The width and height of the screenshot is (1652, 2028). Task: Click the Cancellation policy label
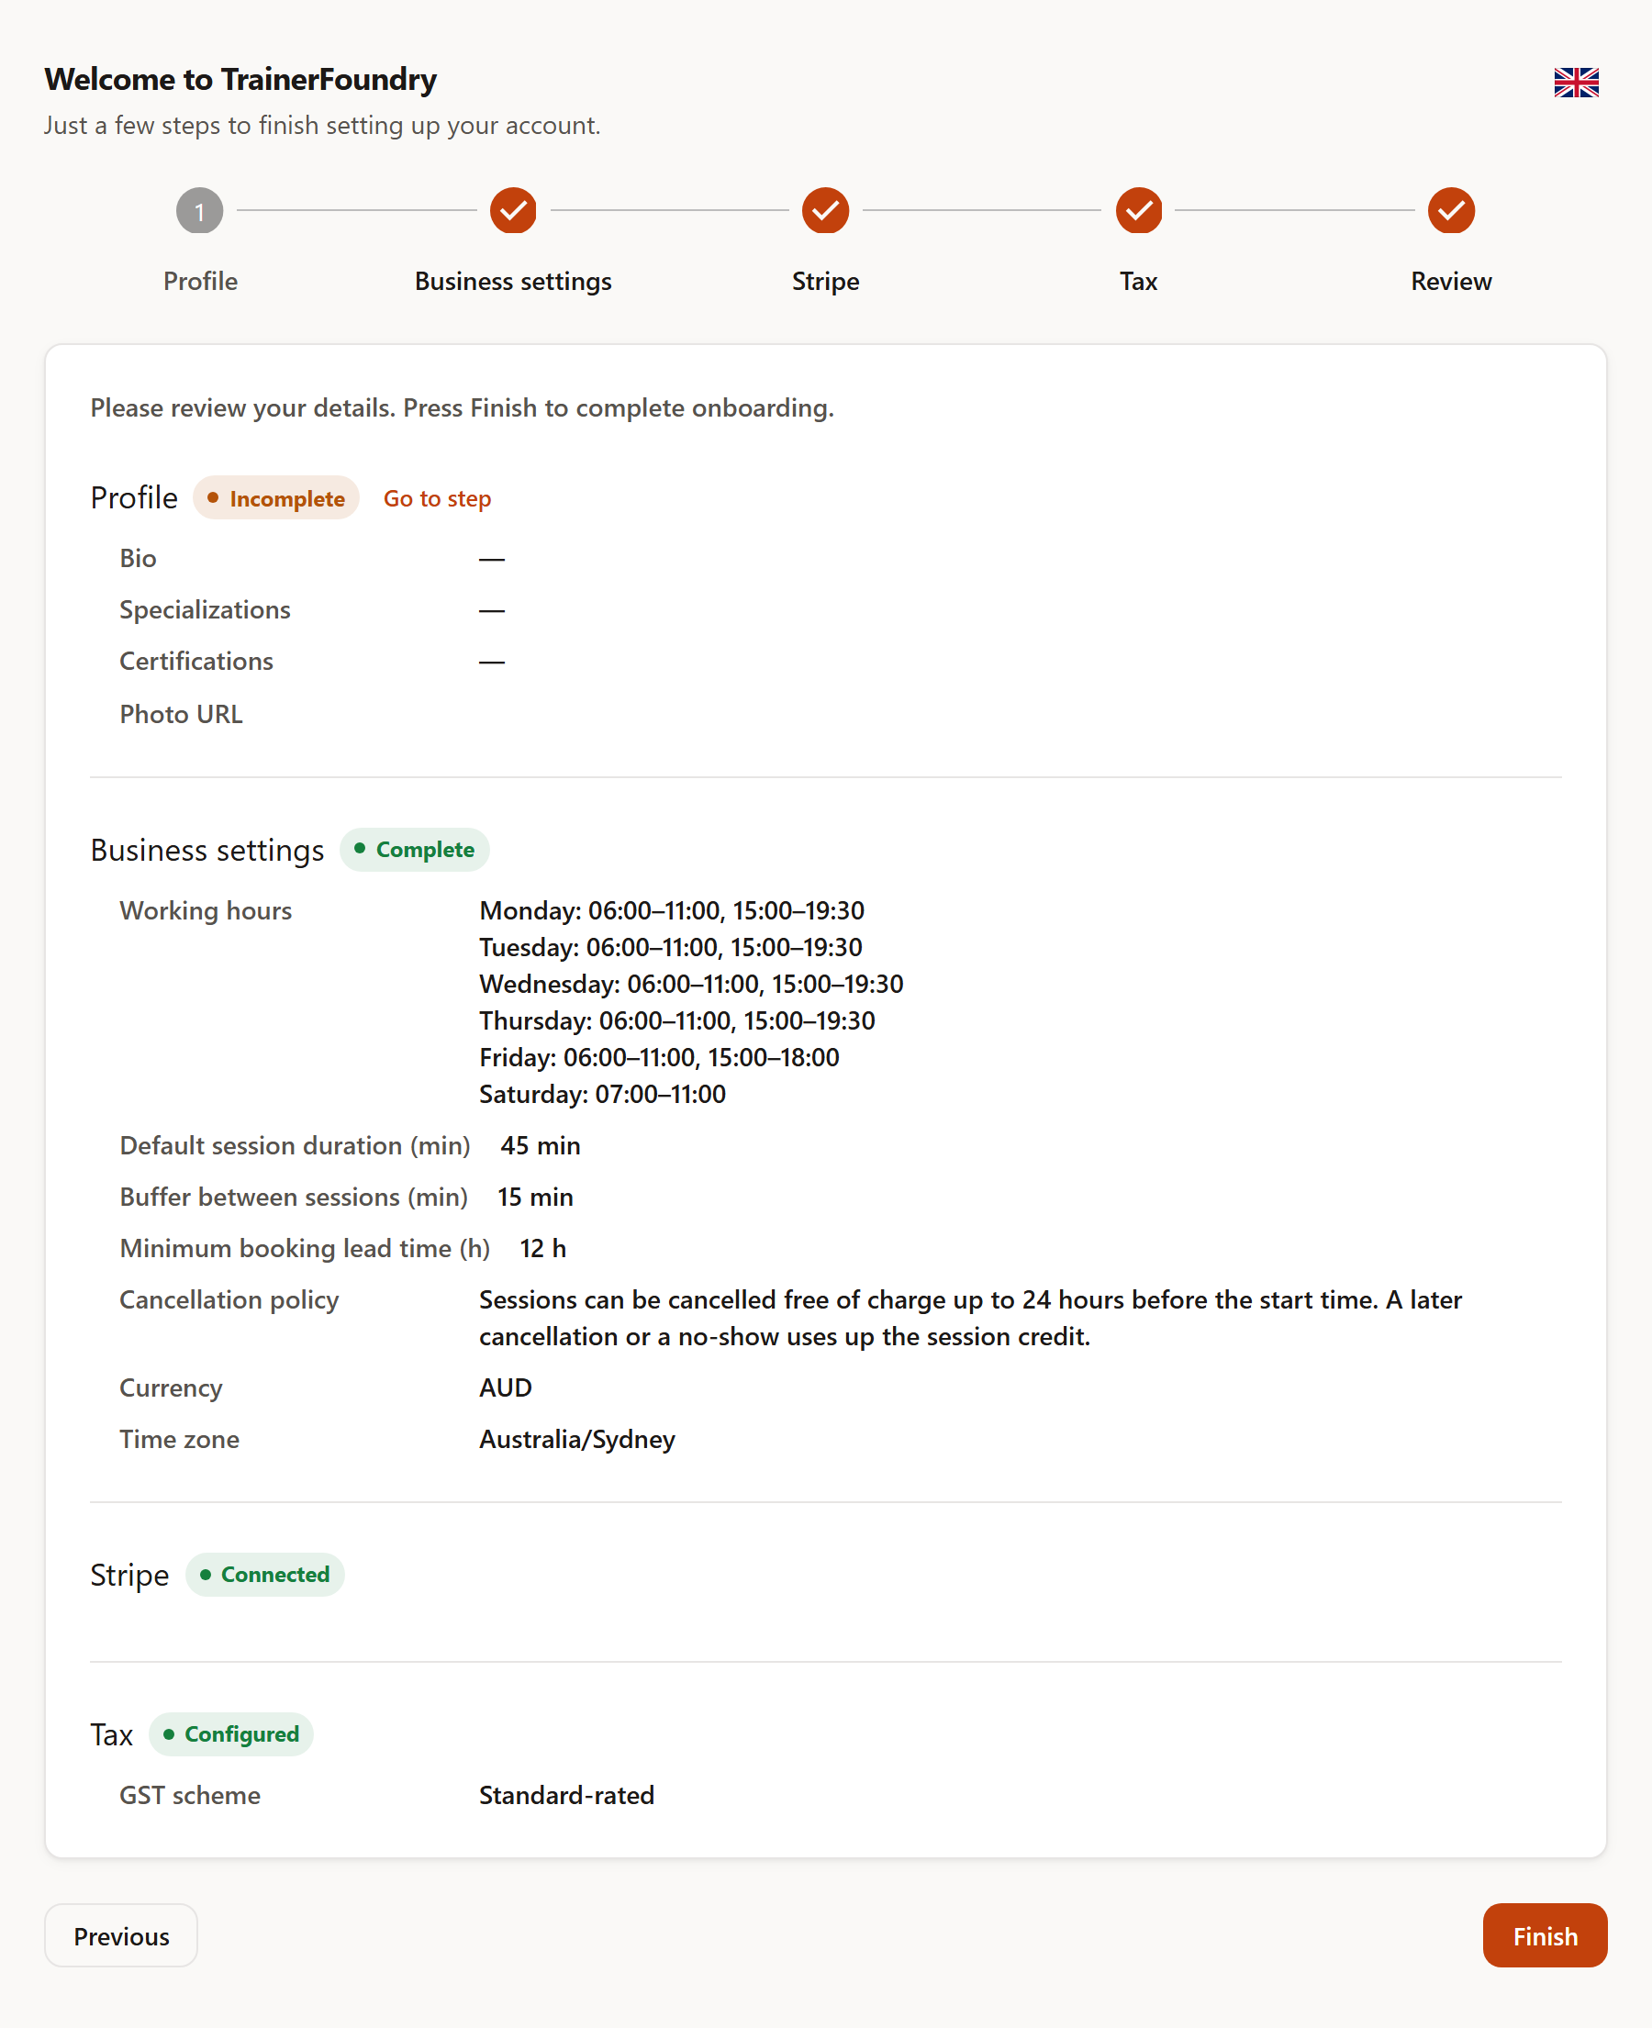pyautogui.click(x=229, y=1299)
